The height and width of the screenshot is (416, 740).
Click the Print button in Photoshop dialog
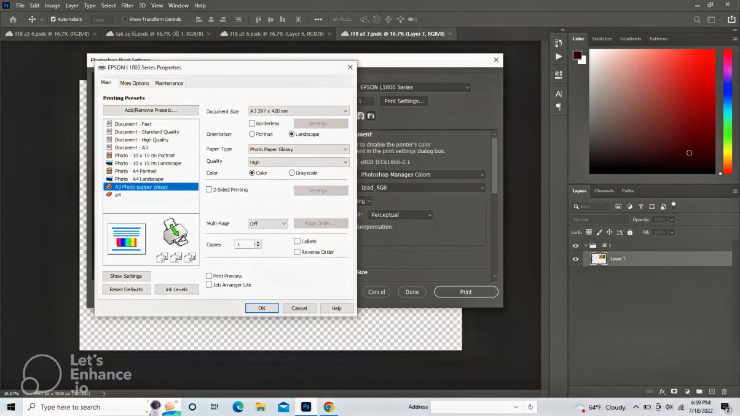point(466,292)
